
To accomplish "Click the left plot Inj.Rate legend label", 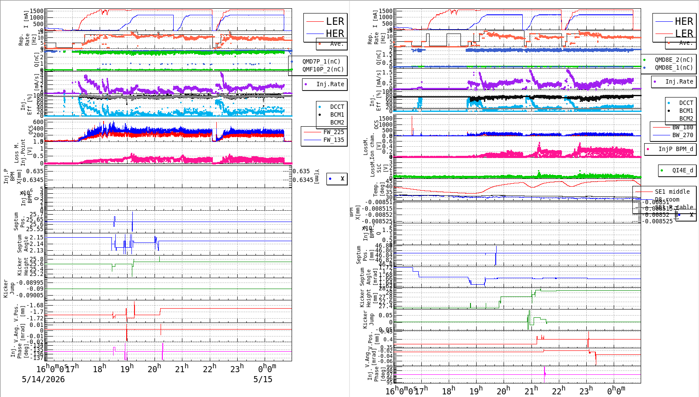I will [x=330, y=84].
